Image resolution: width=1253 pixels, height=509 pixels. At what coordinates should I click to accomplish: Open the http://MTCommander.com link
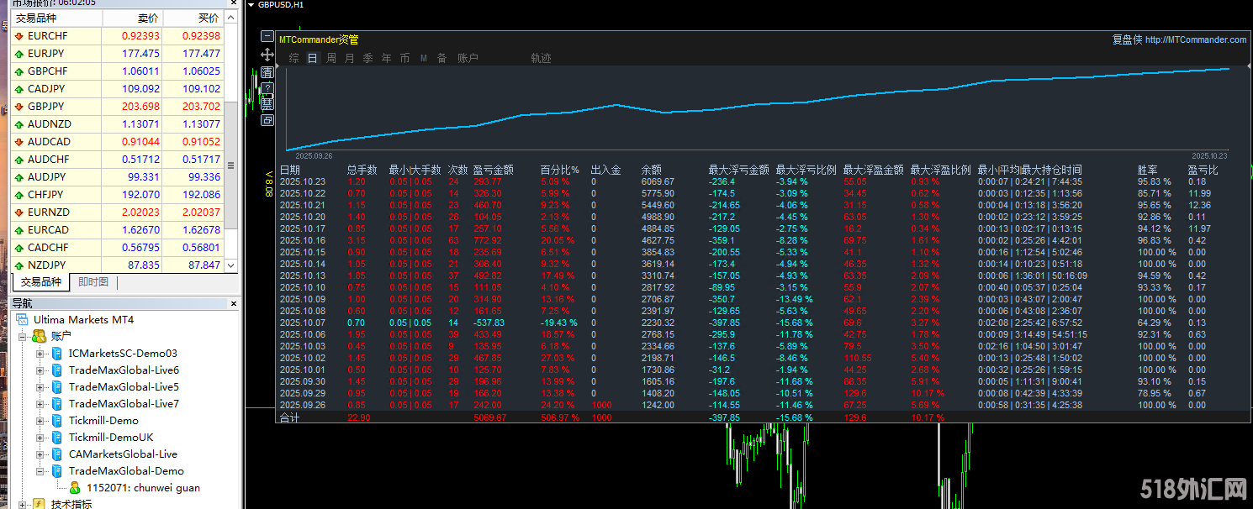tap(1195, 39)
